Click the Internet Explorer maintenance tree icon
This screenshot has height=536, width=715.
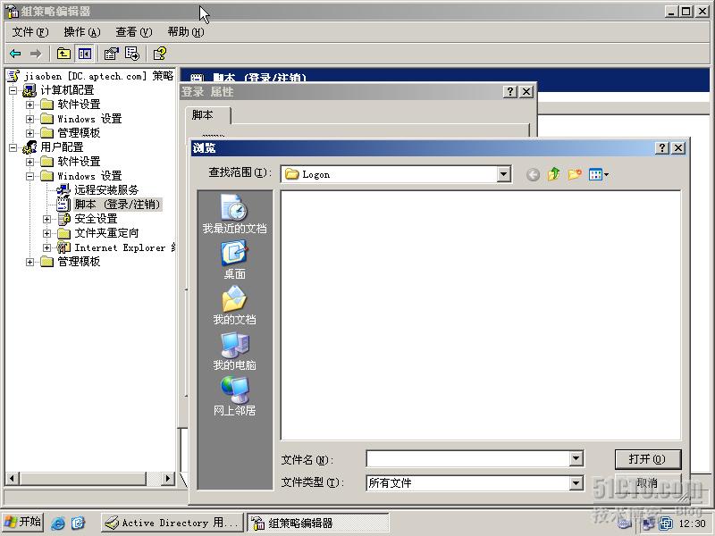pyautogui.click(x=63, y=247)
